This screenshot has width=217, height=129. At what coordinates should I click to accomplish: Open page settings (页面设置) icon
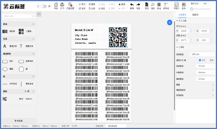point(70,5)
